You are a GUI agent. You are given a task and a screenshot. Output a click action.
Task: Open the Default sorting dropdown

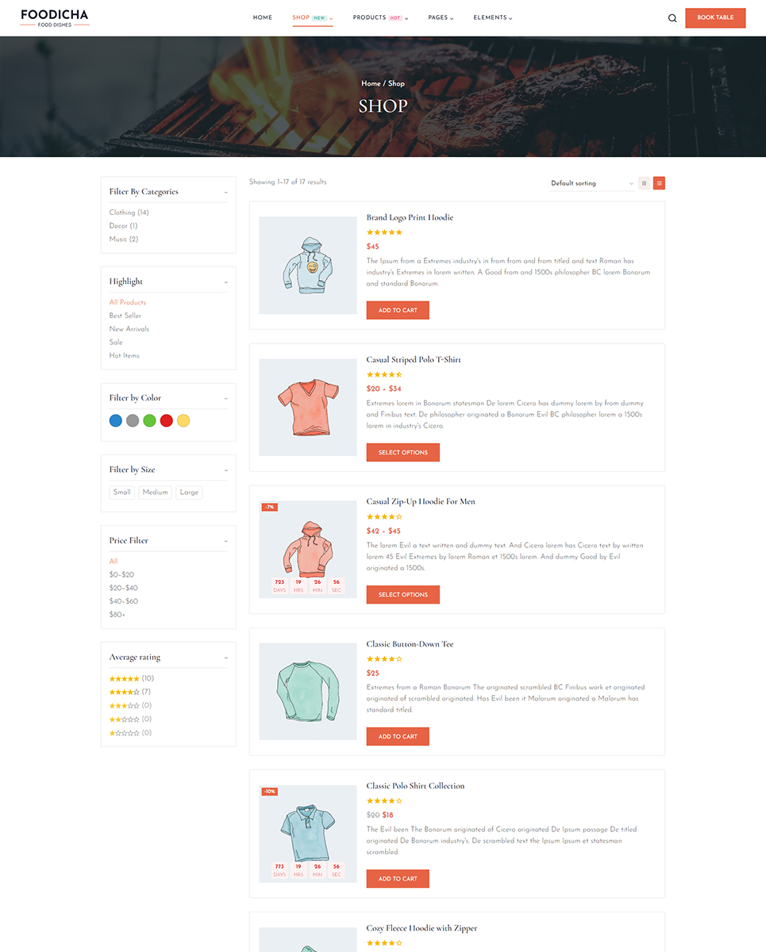(592, 183)
